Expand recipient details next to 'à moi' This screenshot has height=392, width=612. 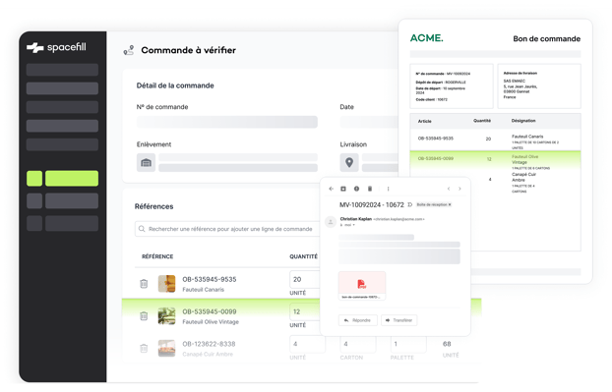click(353, 225)
